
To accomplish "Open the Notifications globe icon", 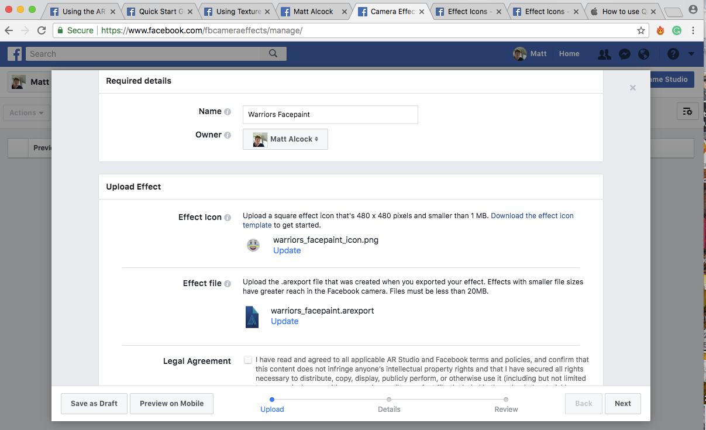I will (643, 54).
